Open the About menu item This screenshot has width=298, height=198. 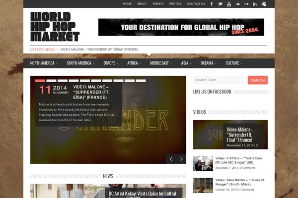142,4
